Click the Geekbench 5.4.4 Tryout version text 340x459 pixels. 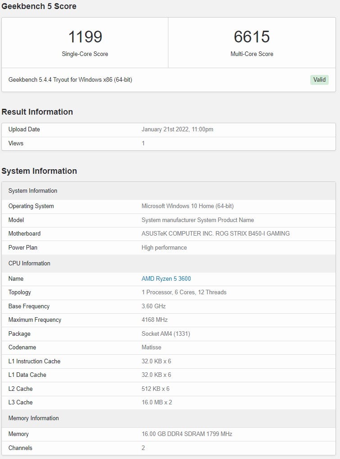click(70, 79)
